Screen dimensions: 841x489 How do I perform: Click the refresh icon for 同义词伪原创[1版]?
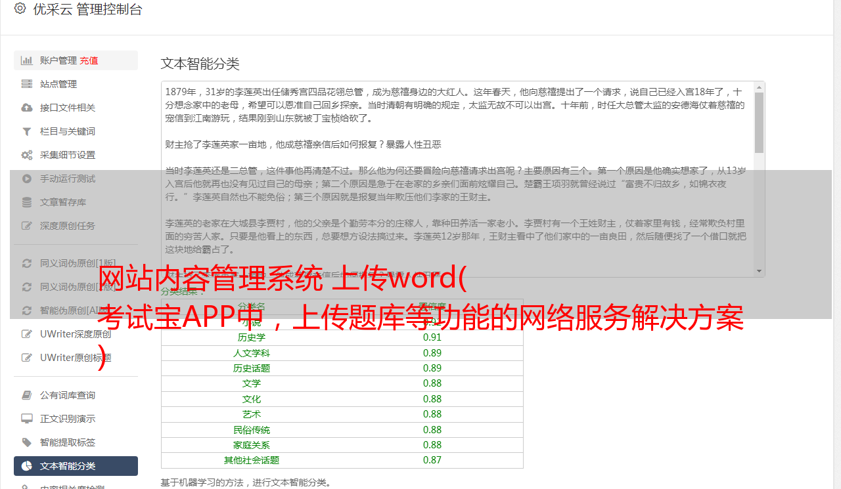(26, 263)
